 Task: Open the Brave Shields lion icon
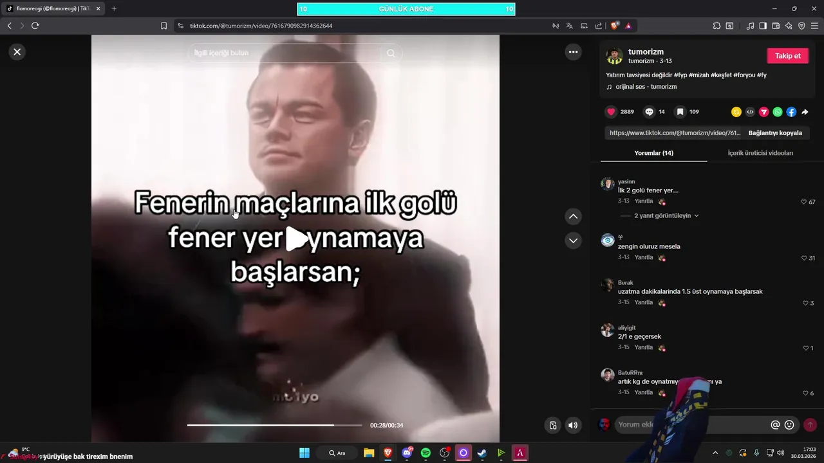615,26
